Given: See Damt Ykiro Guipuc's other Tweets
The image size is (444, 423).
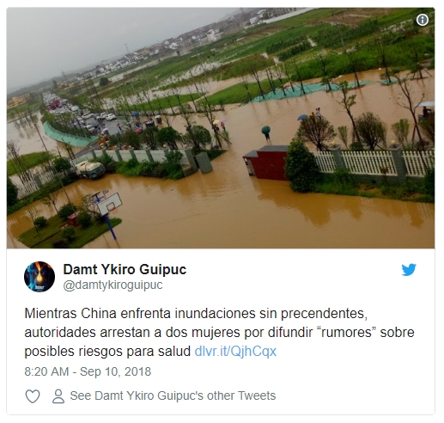Looking at the screenshot, I should click(x=173, y=395).
